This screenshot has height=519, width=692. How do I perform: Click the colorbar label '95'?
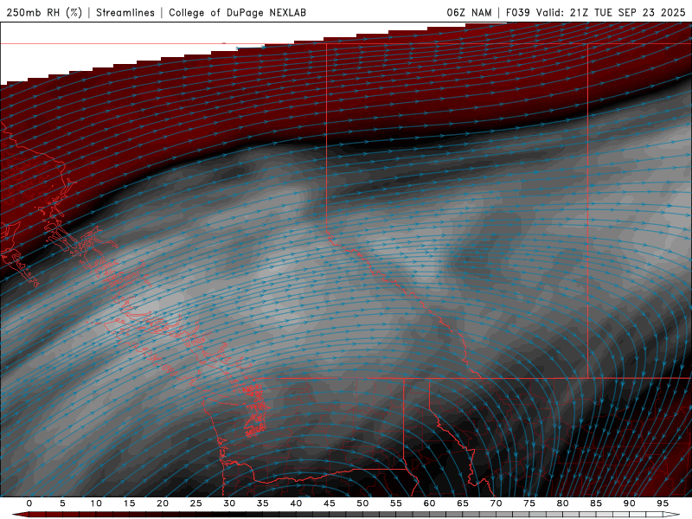[x=662, y=503]
